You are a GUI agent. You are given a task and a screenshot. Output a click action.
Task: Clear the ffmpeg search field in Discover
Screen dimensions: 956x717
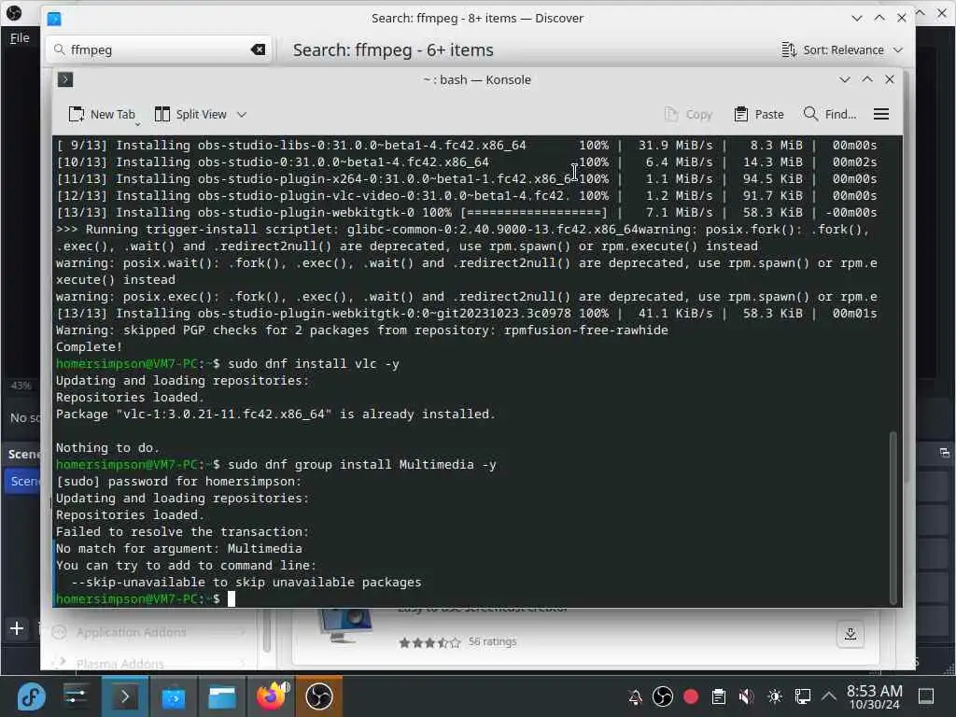coord(258,50)
